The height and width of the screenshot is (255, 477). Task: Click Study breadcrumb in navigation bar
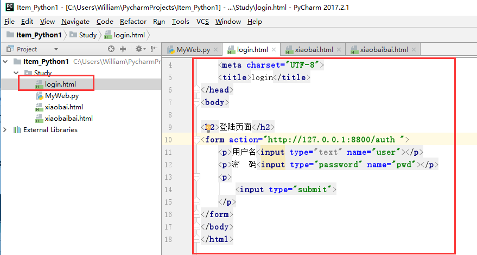coord(83,35)
